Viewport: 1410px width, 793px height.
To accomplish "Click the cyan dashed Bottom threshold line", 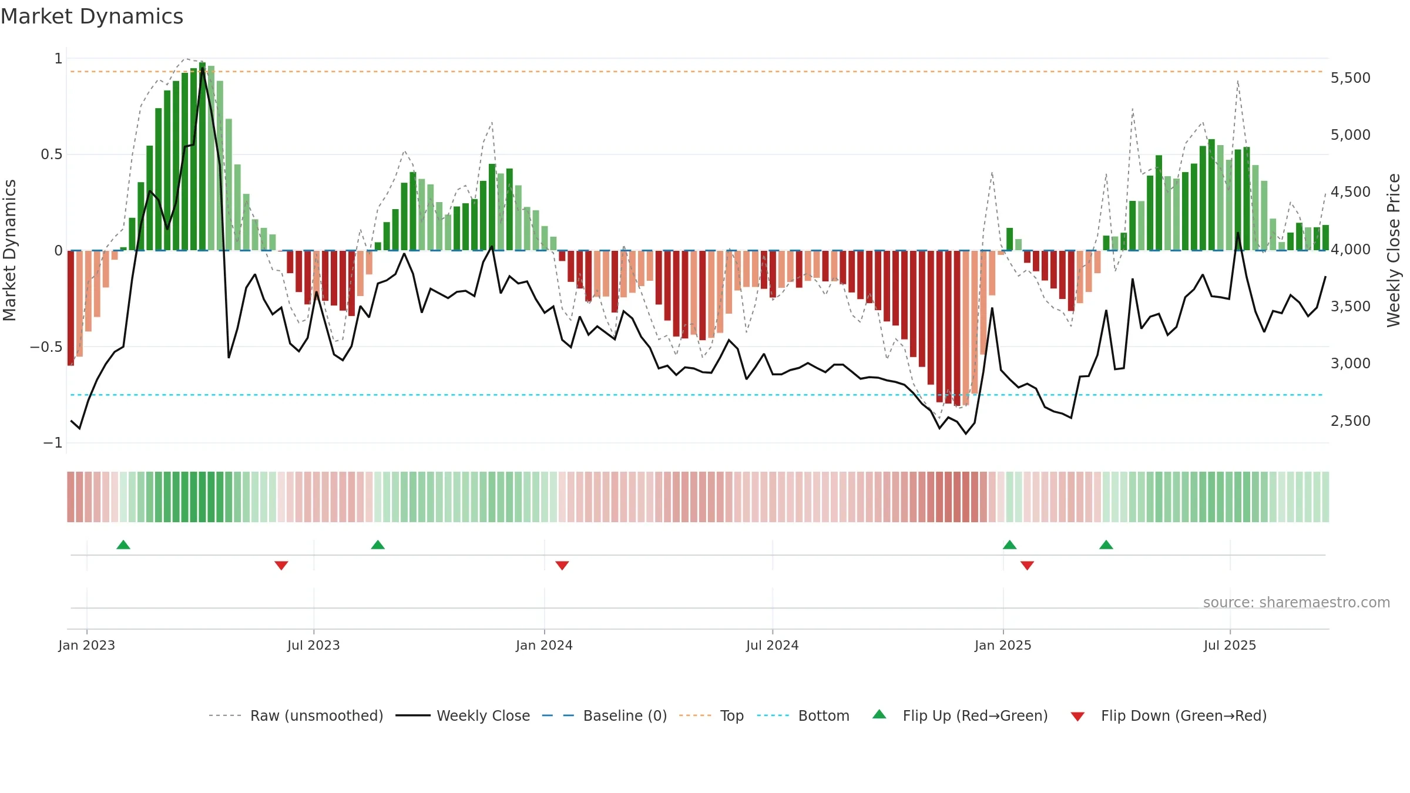I will tap(697, 395).
